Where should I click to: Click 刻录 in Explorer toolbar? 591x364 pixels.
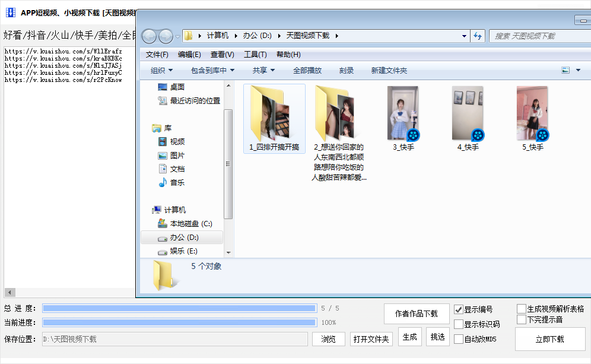(x=346, y=71)
